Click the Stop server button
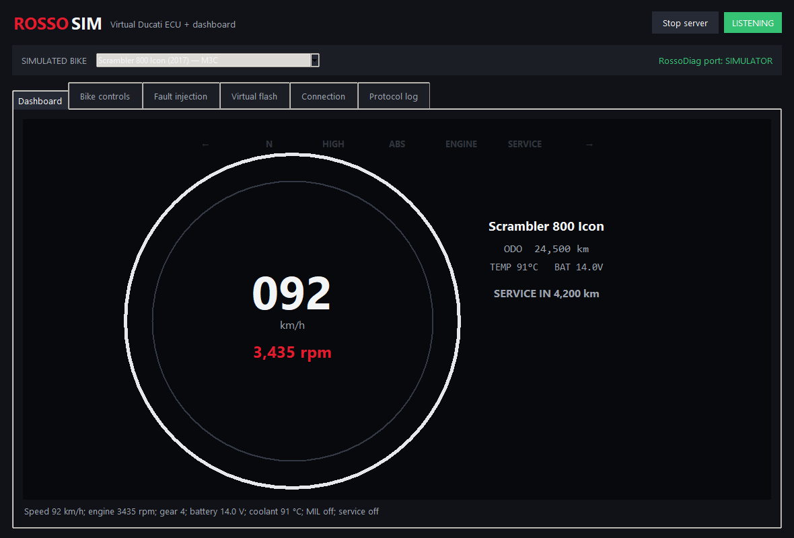Image resolution: width=794 pixels, height=538 pixels. (x=684, y=23)
